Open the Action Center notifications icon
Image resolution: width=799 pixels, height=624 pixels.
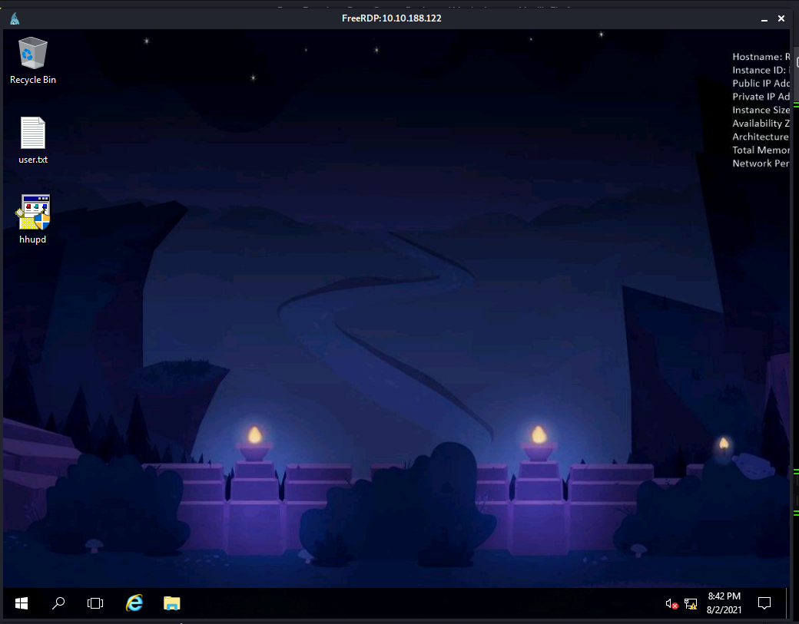point(764,603)
